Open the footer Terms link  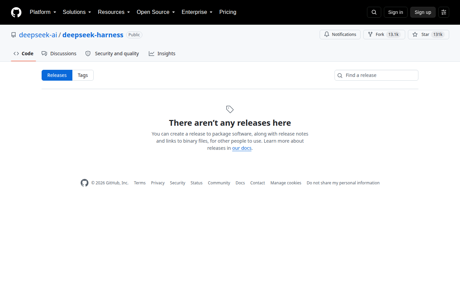140,183
